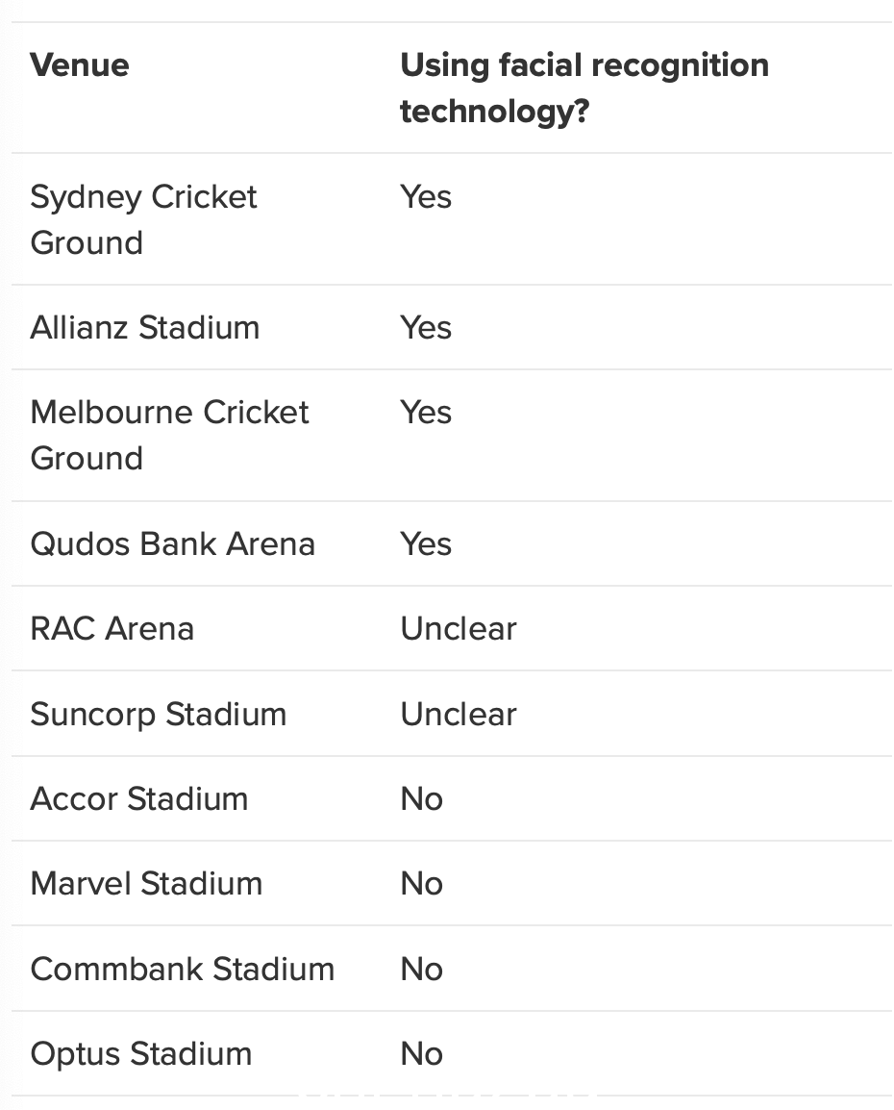894x1110 pixels.
Task: Select the Optus Stadium venue cell
Action: 141,1054
